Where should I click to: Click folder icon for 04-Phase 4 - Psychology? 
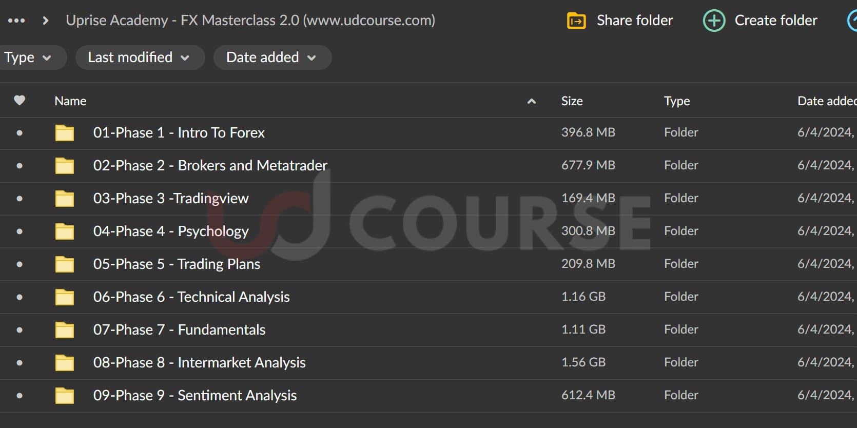pos(65,231)
